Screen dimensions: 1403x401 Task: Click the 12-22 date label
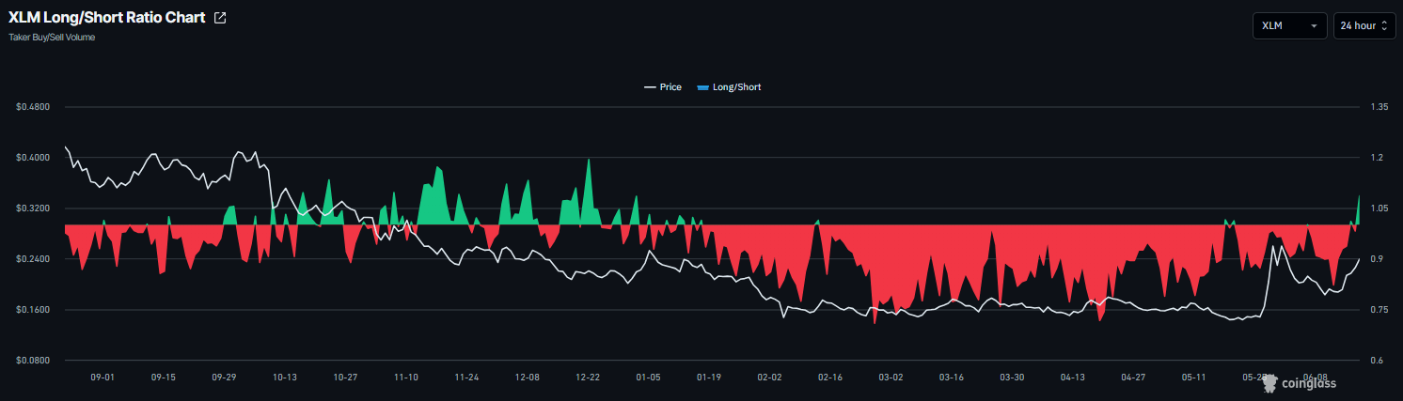click(x=588, y=378)
